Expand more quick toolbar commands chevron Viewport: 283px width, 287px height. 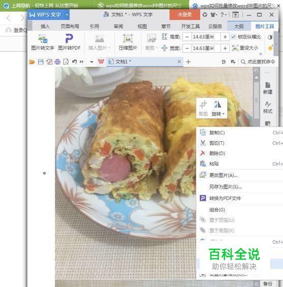pos(82,62)
